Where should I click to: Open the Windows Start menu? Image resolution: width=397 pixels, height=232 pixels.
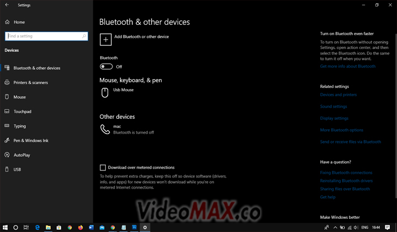click(5, 228)
